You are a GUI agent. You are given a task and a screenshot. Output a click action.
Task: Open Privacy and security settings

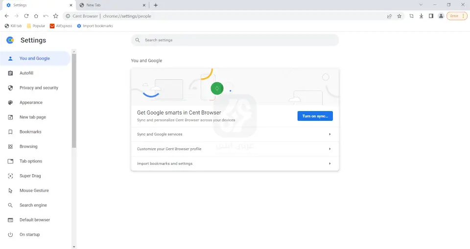[x=35, y=88]
